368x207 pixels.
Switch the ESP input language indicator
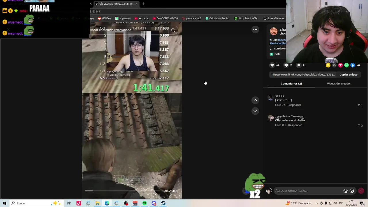point(341,203)
